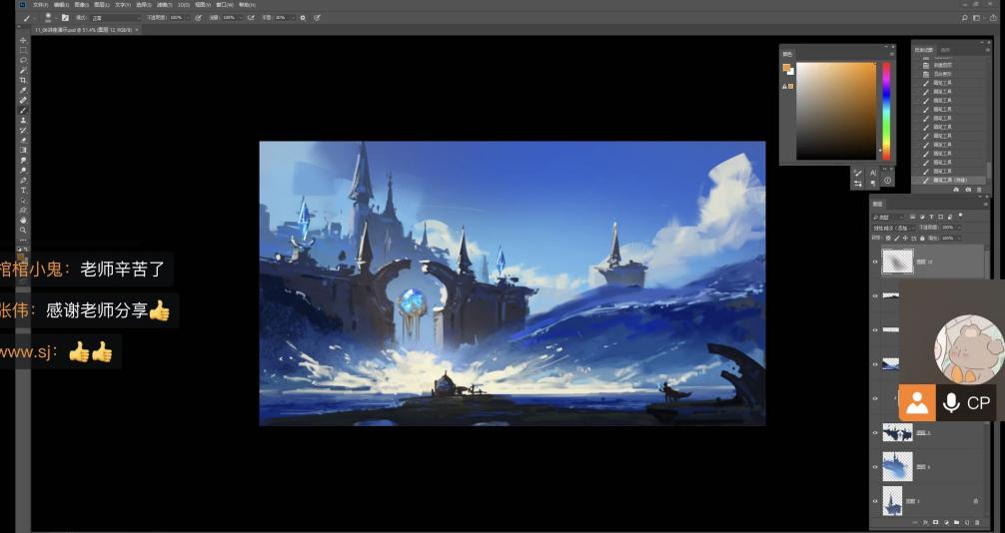Click the History panel scrollbar
This screenshot has width=1005, height=533.
(x=988, y=172)
